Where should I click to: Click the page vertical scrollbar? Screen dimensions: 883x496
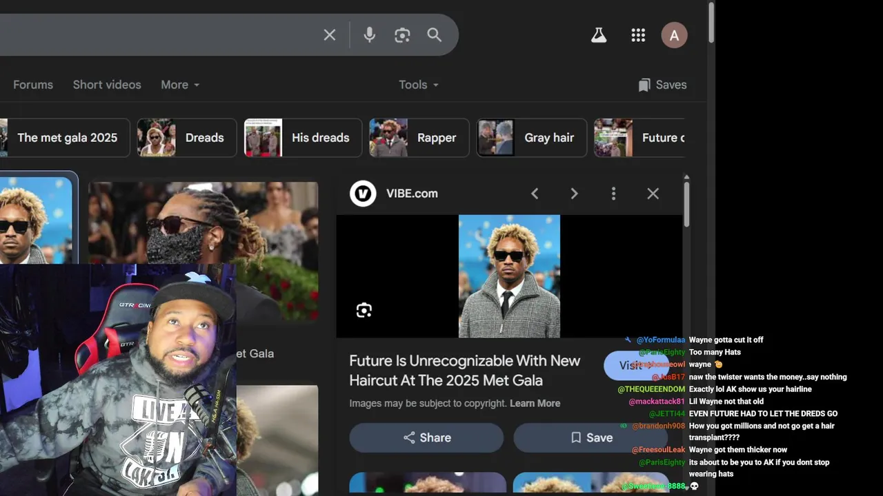tap(711, 23)
